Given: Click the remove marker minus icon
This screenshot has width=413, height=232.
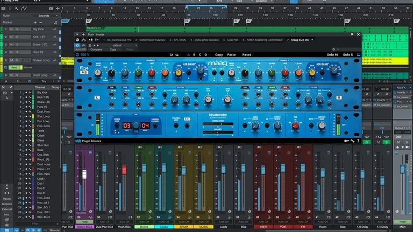Looking at the screenshot, I should (40, 23).
